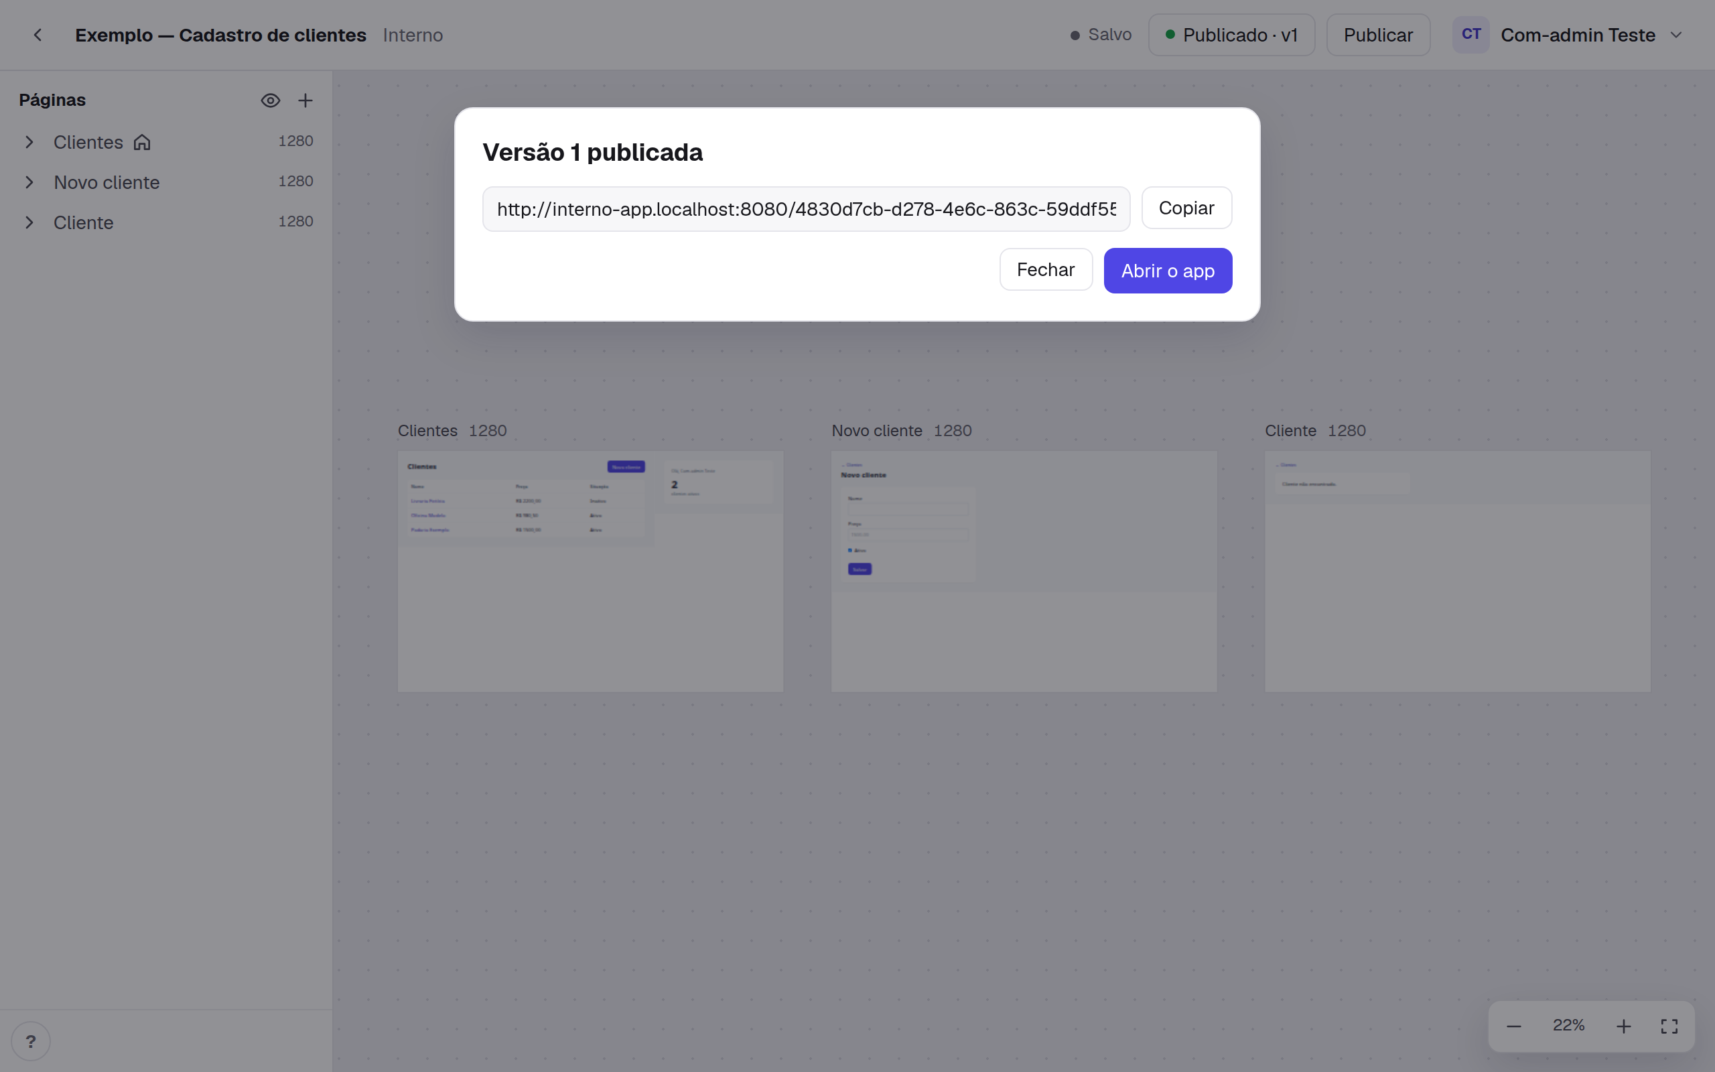Click the Clientes 1280 canvas label
The height and width of the screenshot is (1072, 1715).
click(452, 430)
